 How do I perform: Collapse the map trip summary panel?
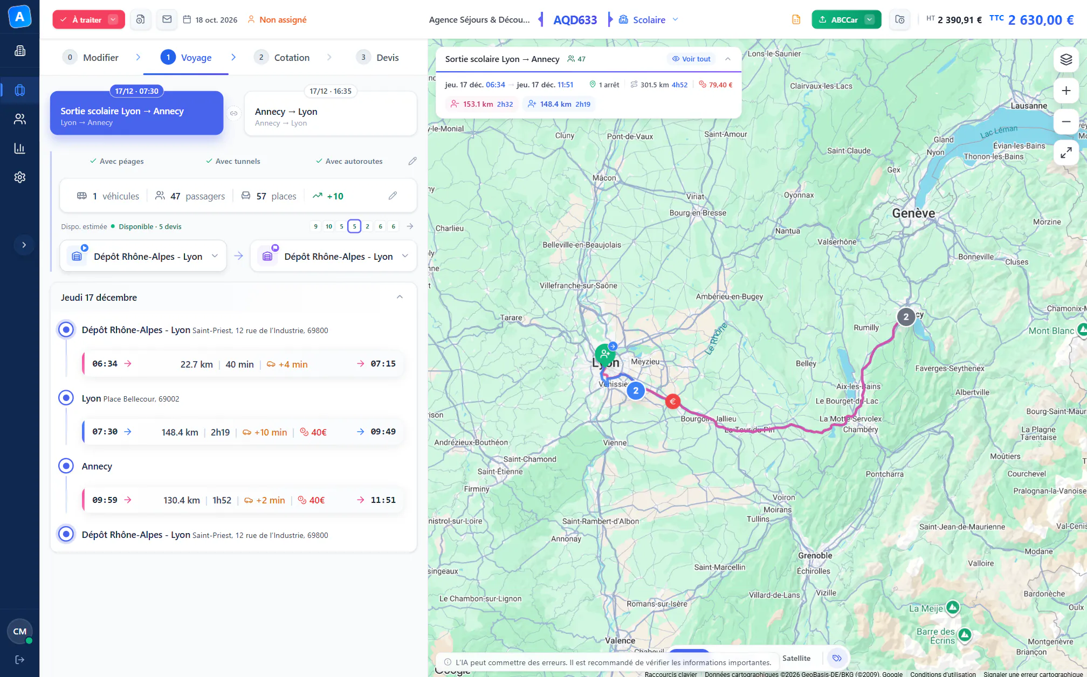(x=728, y=59)
